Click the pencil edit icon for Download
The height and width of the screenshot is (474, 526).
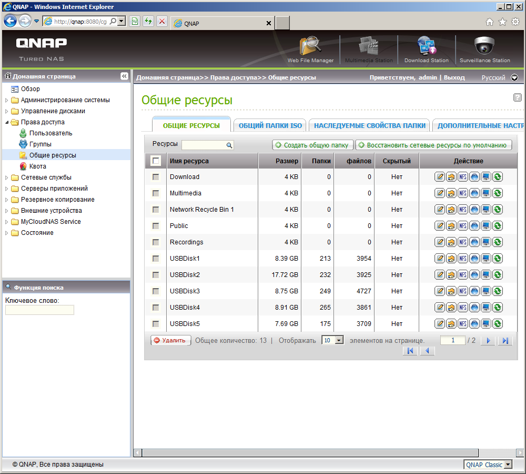point(439,177)
